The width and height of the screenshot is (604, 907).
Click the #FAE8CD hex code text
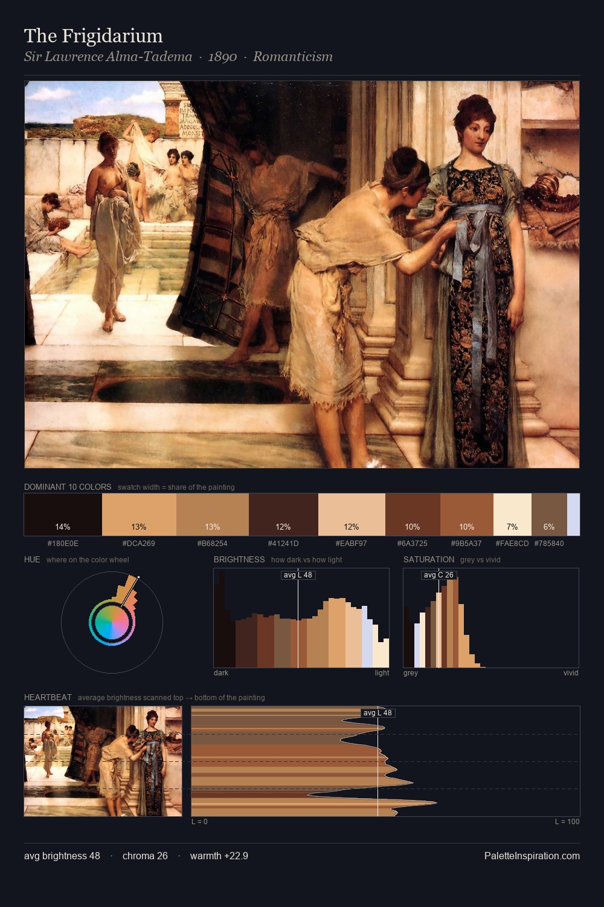[x=512, y=544]
